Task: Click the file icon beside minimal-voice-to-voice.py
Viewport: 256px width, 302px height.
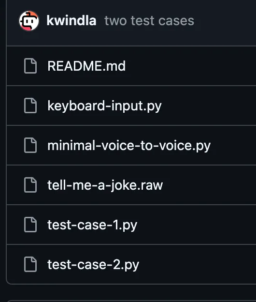Action: [x=30, y=145]
